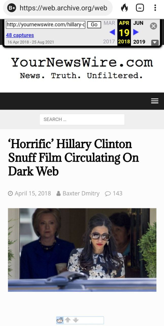Tap the B+ browser shield icon
Screen dimensions: 164x326
pyautogui.click(x=12, y=8)
